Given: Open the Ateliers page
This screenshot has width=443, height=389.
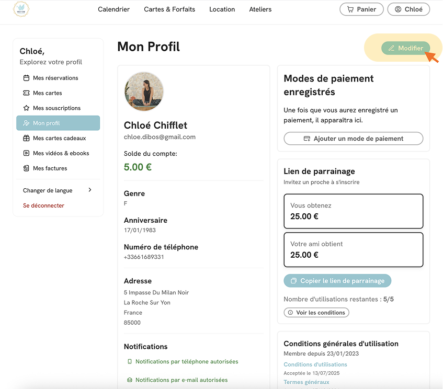Looking at the screenshot, I should coord(260,9).
